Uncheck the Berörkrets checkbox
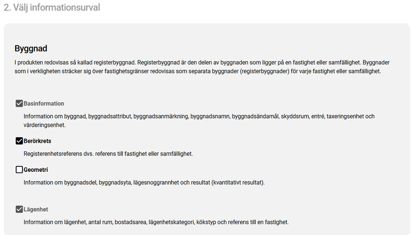The height and width of the screenshot is (235, 412). click(x=19, y=141)
